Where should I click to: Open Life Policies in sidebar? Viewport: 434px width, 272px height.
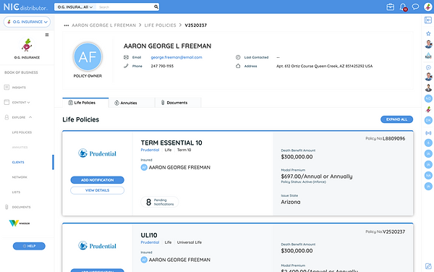point(22,132)
